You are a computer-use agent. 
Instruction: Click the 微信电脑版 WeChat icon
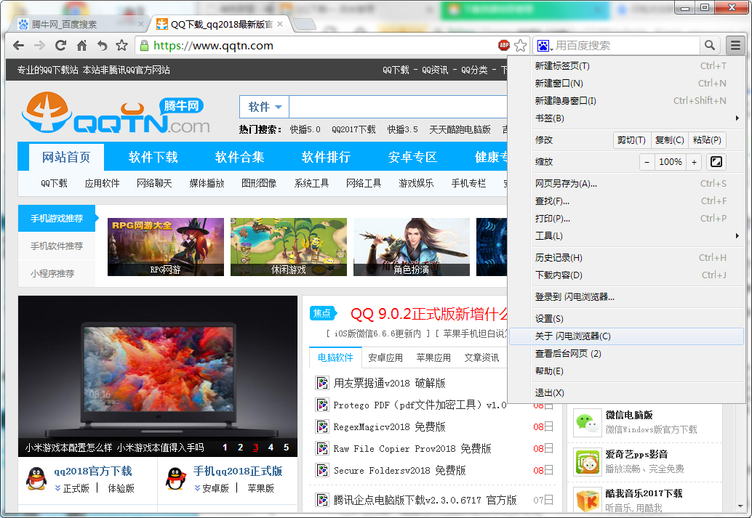(588, 422)
